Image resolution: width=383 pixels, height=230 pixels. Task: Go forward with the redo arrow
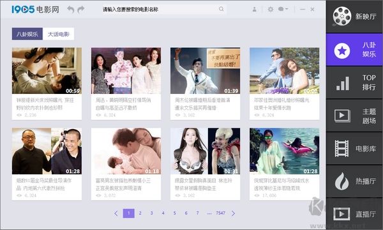[x=81, y=10]
